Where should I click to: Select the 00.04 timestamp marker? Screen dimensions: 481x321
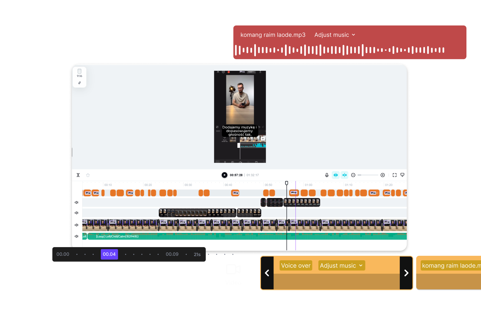(109, 254)
